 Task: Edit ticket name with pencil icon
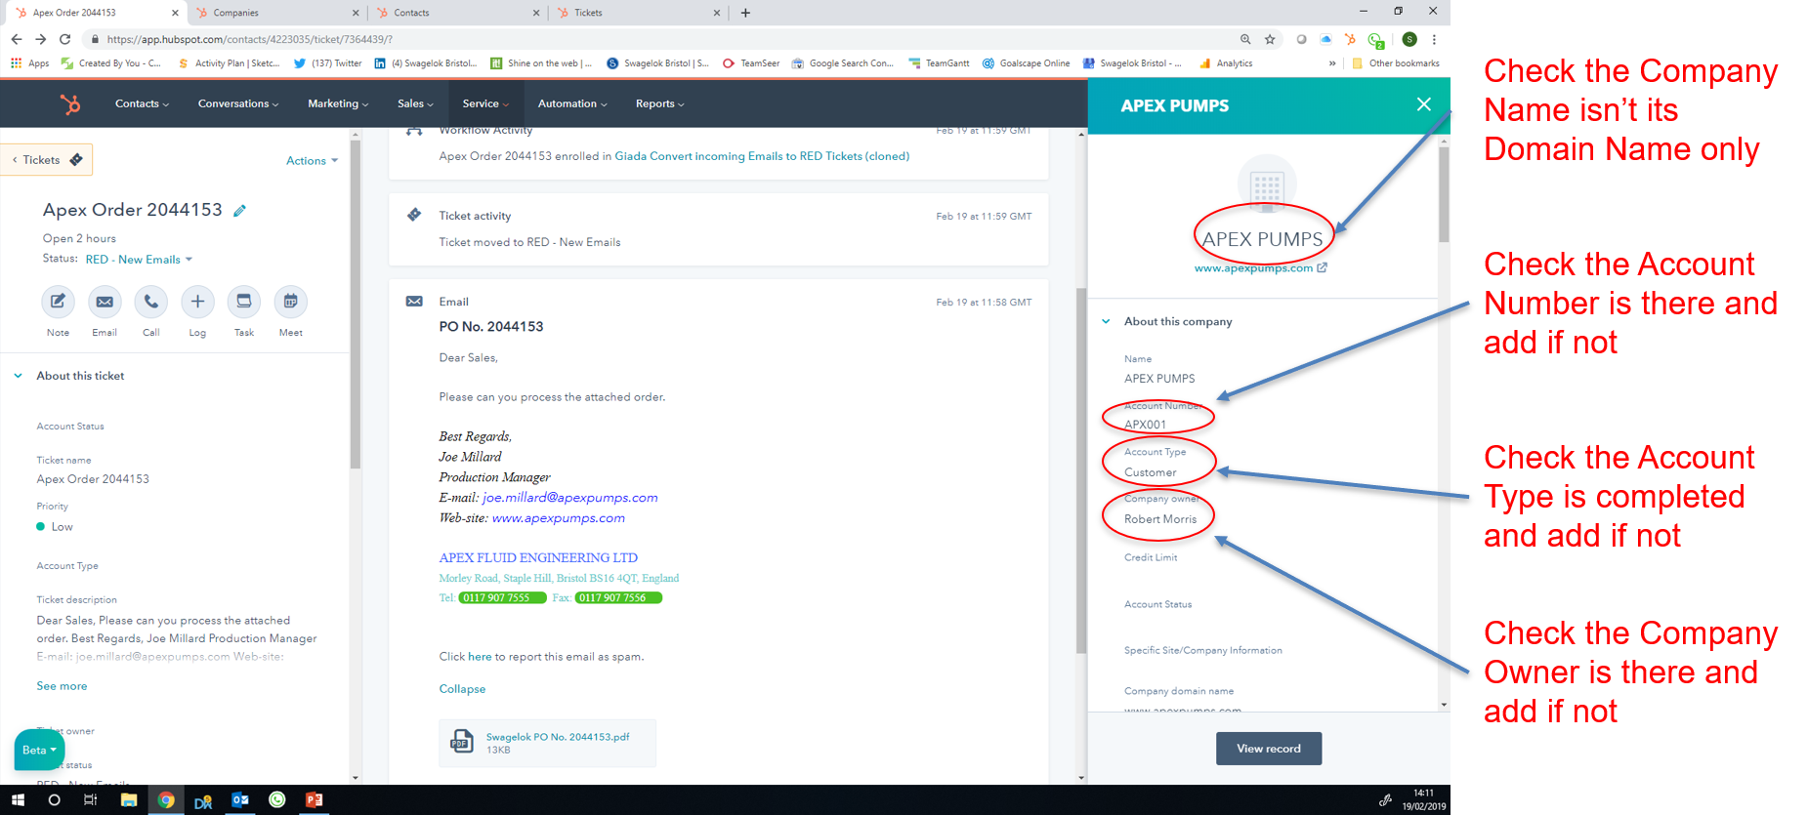tap(240, 210)
